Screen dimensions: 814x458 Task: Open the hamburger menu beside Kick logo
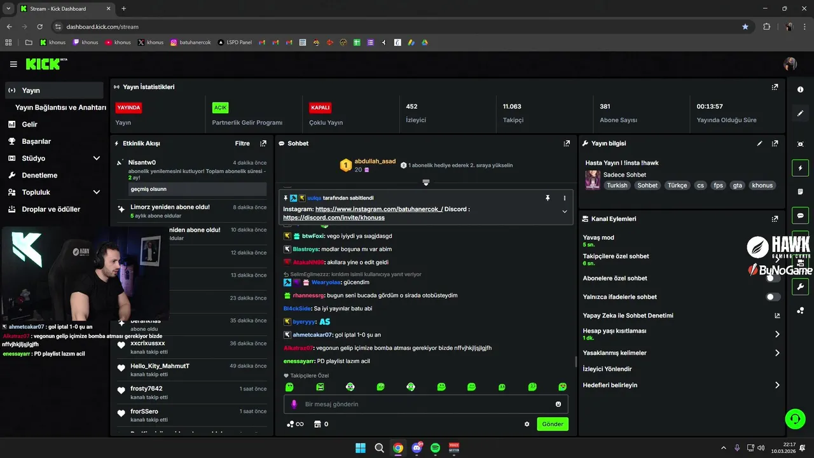pos(13,64)
